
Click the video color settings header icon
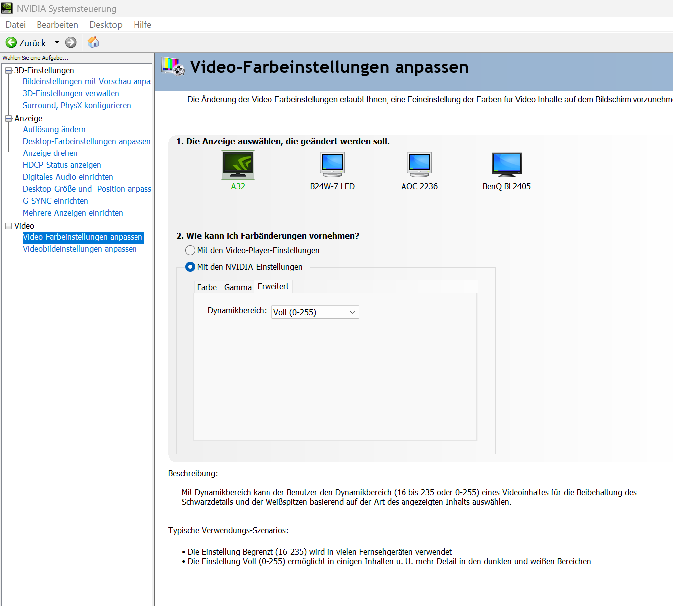tap(173, 66)
